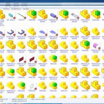Select the DPM10.001 wireframe part thumbnail
104x104 pixels.
pos(32,87)
